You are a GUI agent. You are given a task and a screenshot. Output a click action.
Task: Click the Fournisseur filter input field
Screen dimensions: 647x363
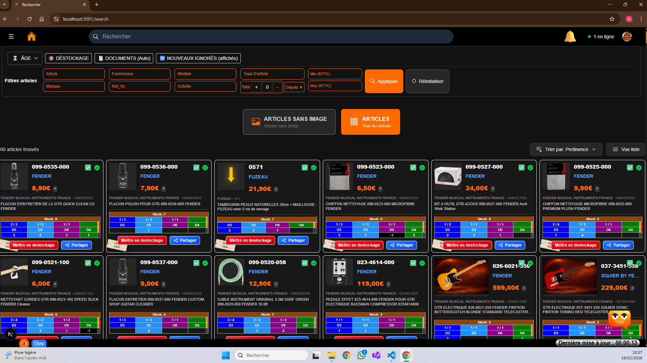(x=139, y=74)
